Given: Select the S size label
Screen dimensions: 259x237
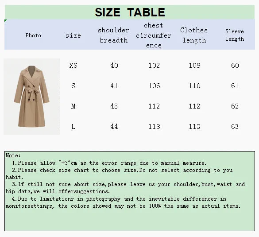Looking at the screenshot, I should (73, 86).
